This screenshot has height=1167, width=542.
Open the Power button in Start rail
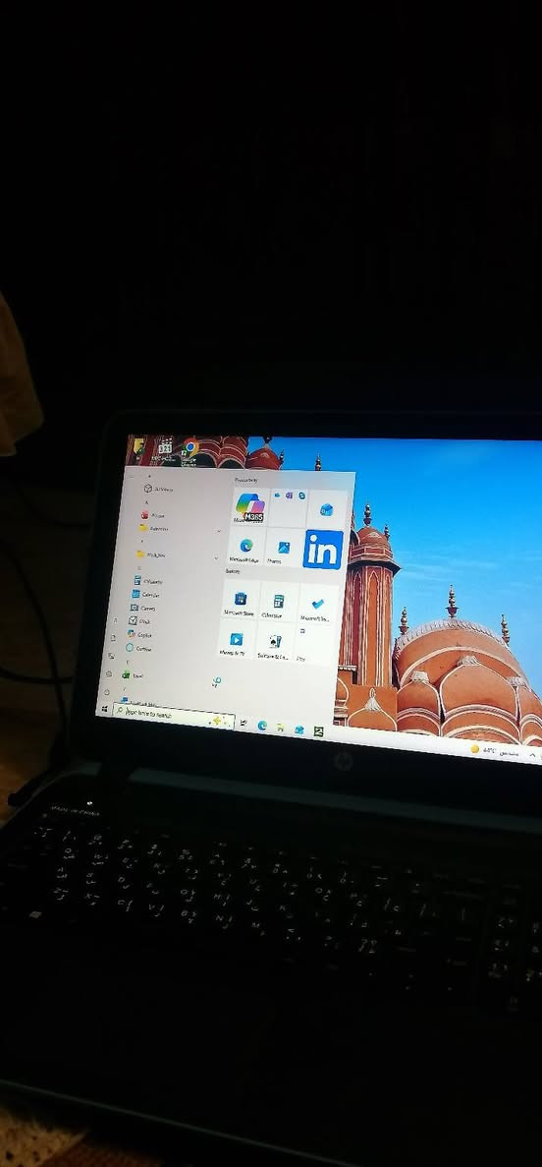point(106,691)
